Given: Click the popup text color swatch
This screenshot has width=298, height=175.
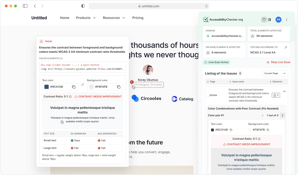Looking at the screenshot, I should coord(46,87).
